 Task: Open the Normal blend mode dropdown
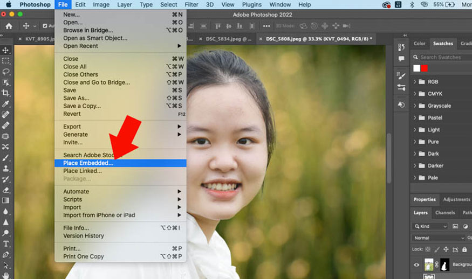[x=439, y=238]
